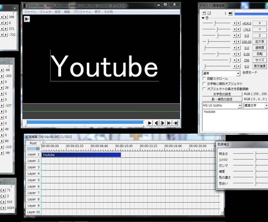Click the Layer 5 label in the timeline
Viewport: 268px width, 222px height.
click(x=33, y=180)
